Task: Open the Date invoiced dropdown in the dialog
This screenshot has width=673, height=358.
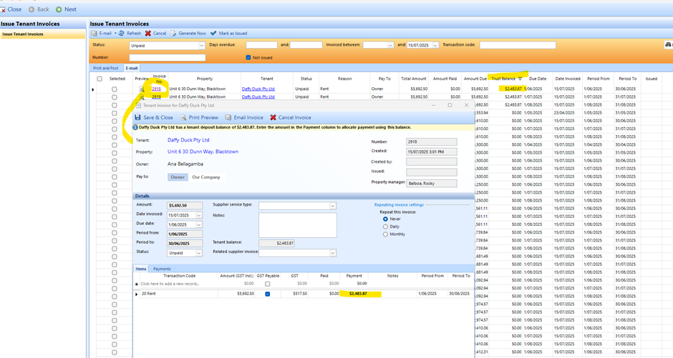Action: pos(199,215)
